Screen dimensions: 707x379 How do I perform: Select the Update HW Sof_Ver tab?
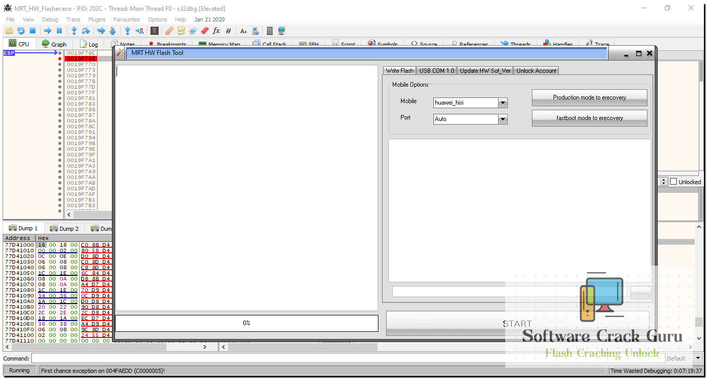485,71
